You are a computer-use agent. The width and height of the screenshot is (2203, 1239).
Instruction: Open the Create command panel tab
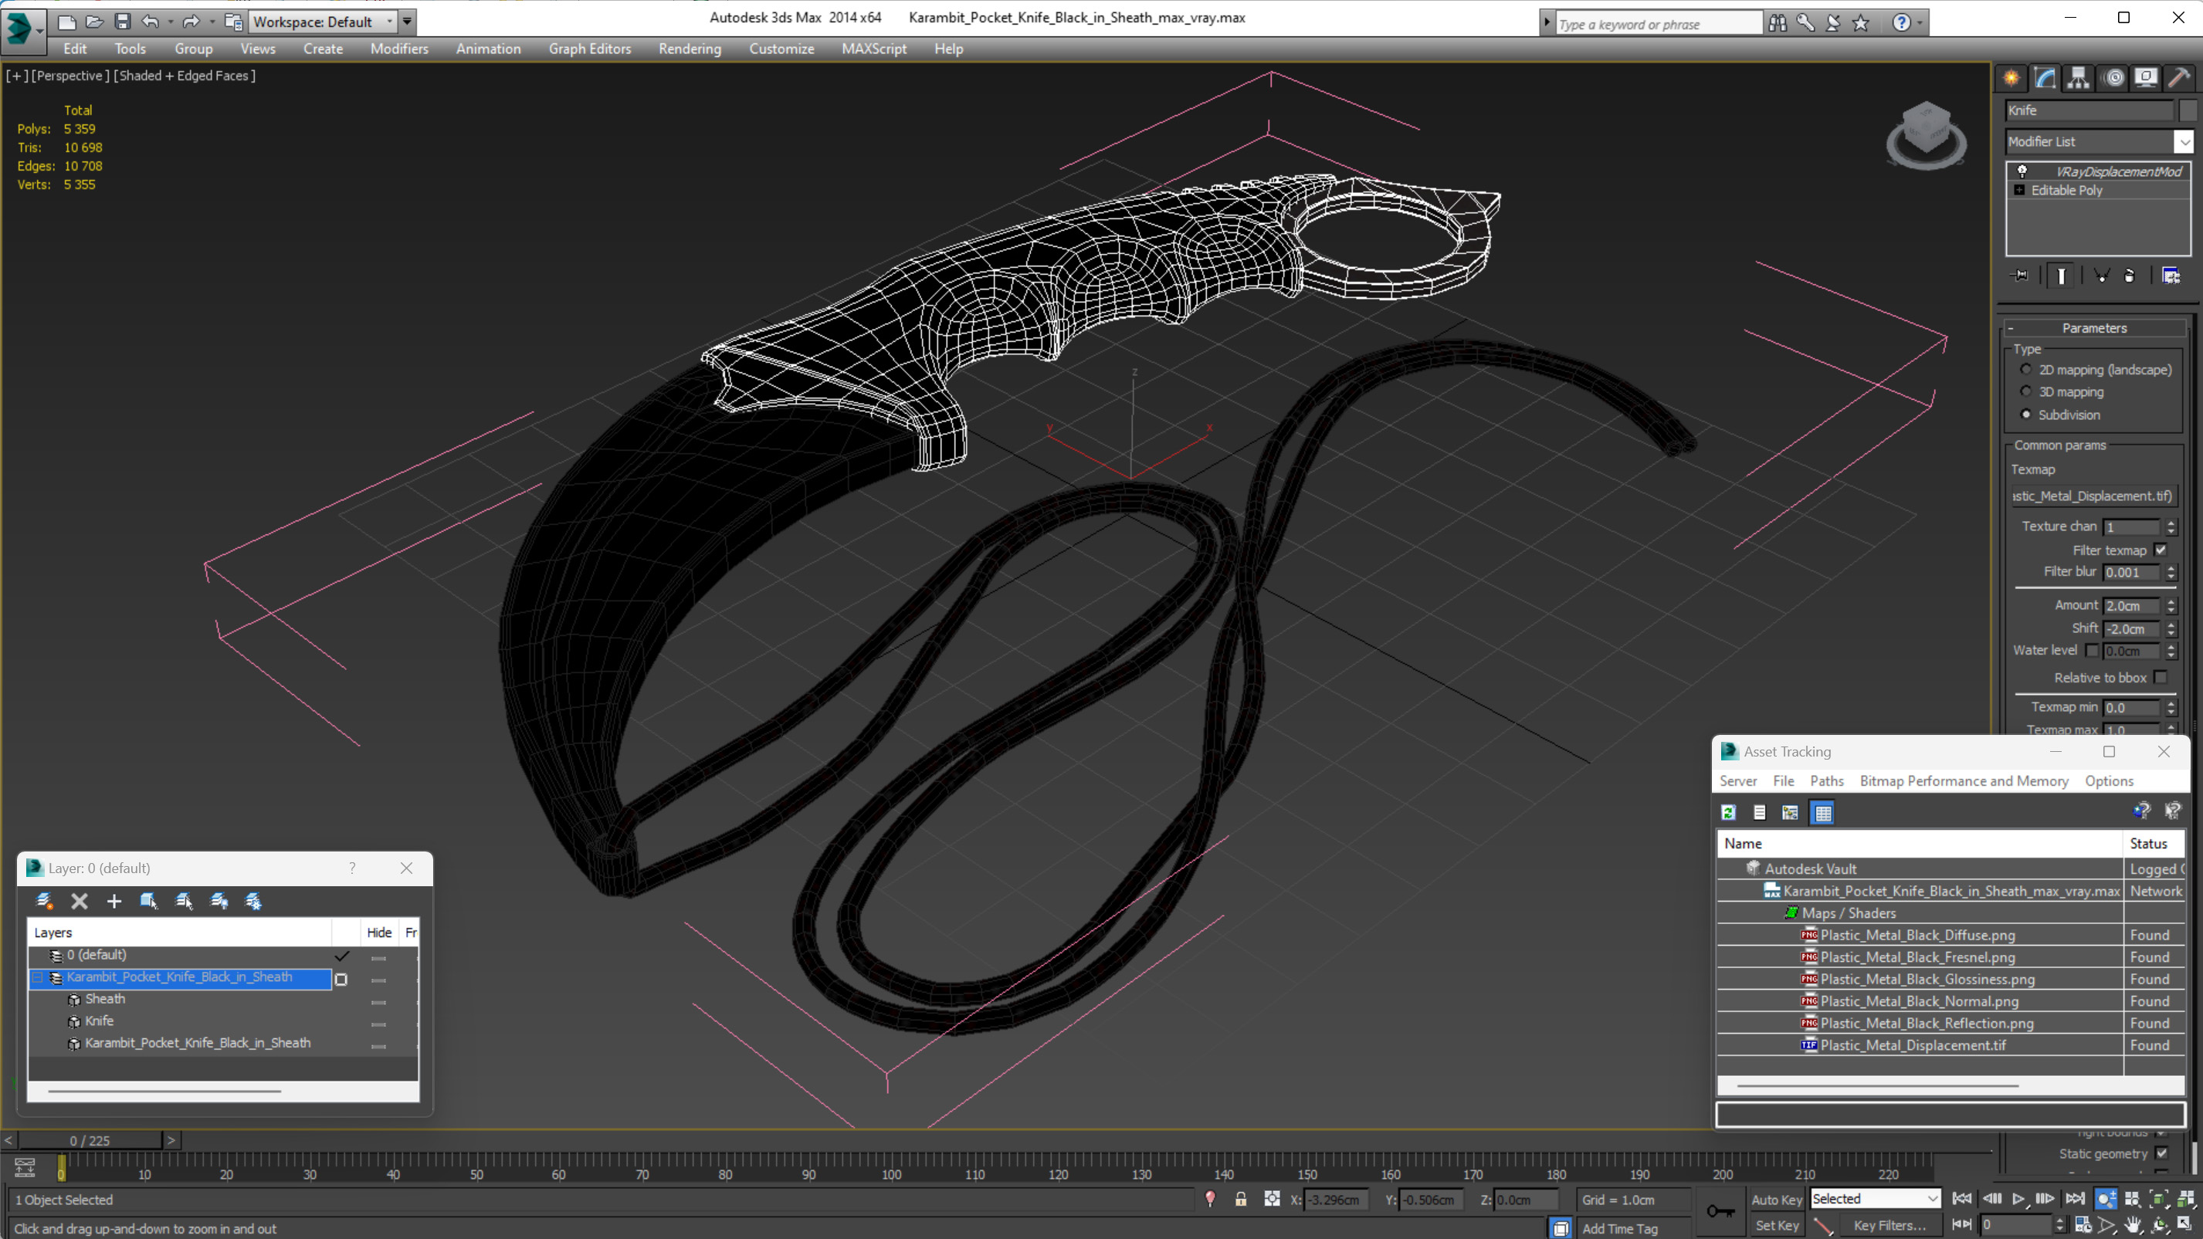point(2011,79)
